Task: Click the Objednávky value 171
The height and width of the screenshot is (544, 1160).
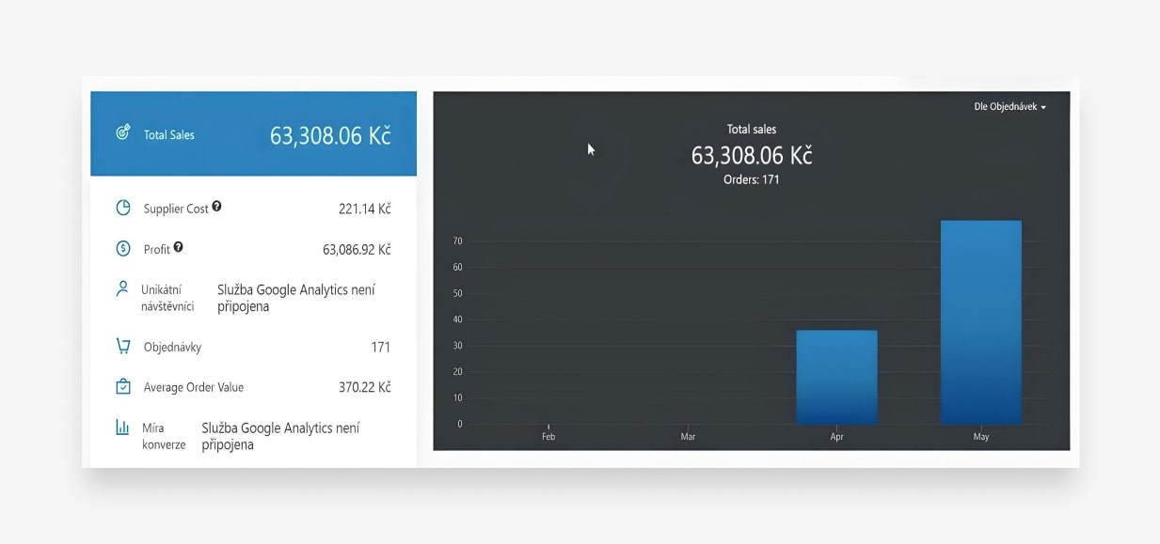Action: pyautogui.click(x=380, y=347)
